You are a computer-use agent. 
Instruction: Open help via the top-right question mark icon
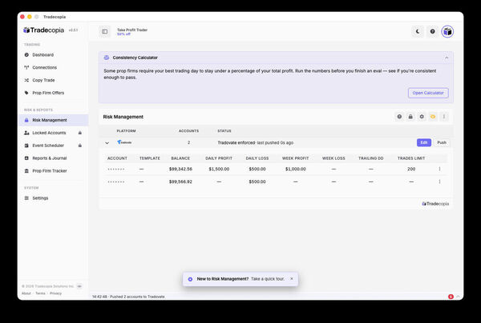click(x=432, y=31)
